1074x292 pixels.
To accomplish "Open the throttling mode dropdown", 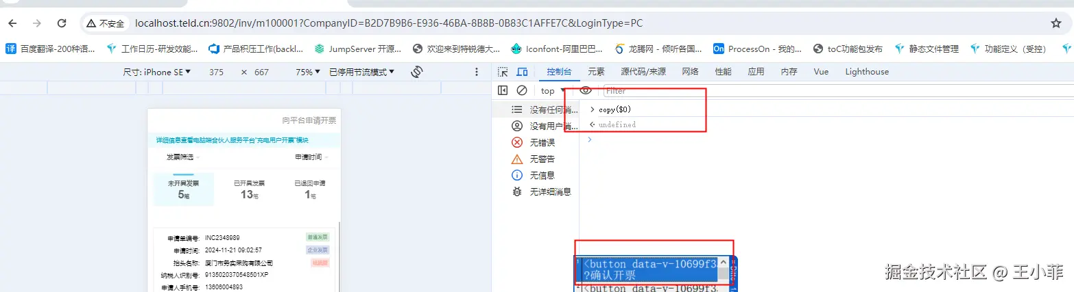I will pos(362,72).
